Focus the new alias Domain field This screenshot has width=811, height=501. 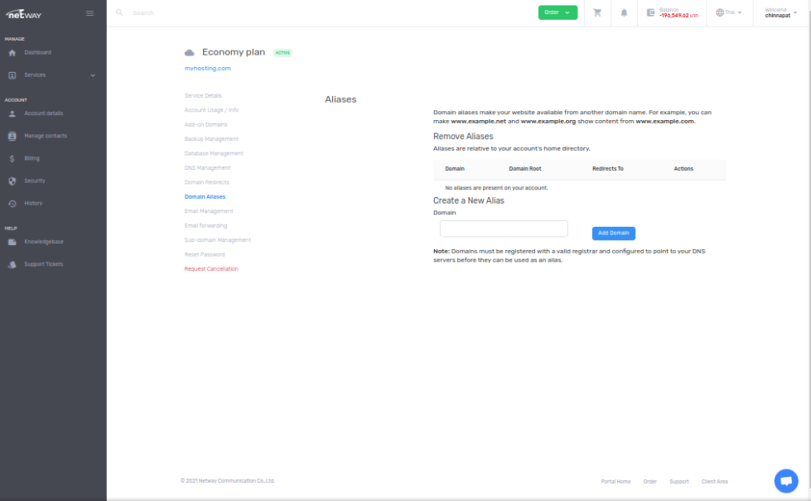pos(504,229)
